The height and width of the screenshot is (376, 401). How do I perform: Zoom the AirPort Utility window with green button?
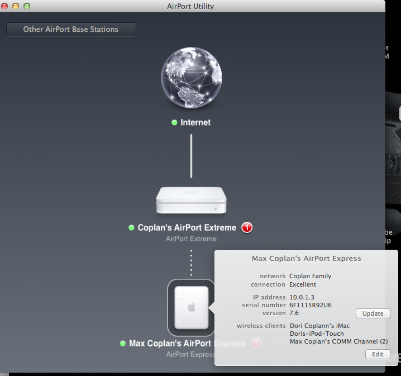pos(27,6)
